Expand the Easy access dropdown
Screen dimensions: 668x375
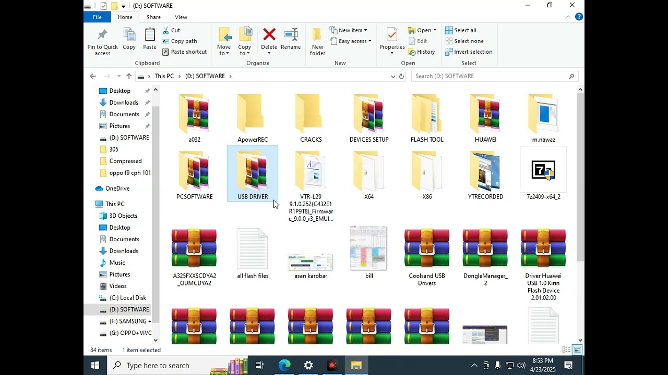(x=350, y=41)
